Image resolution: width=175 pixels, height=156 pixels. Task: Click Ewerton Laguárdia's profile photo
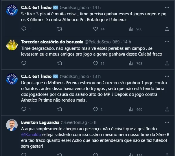coord(12,125)
